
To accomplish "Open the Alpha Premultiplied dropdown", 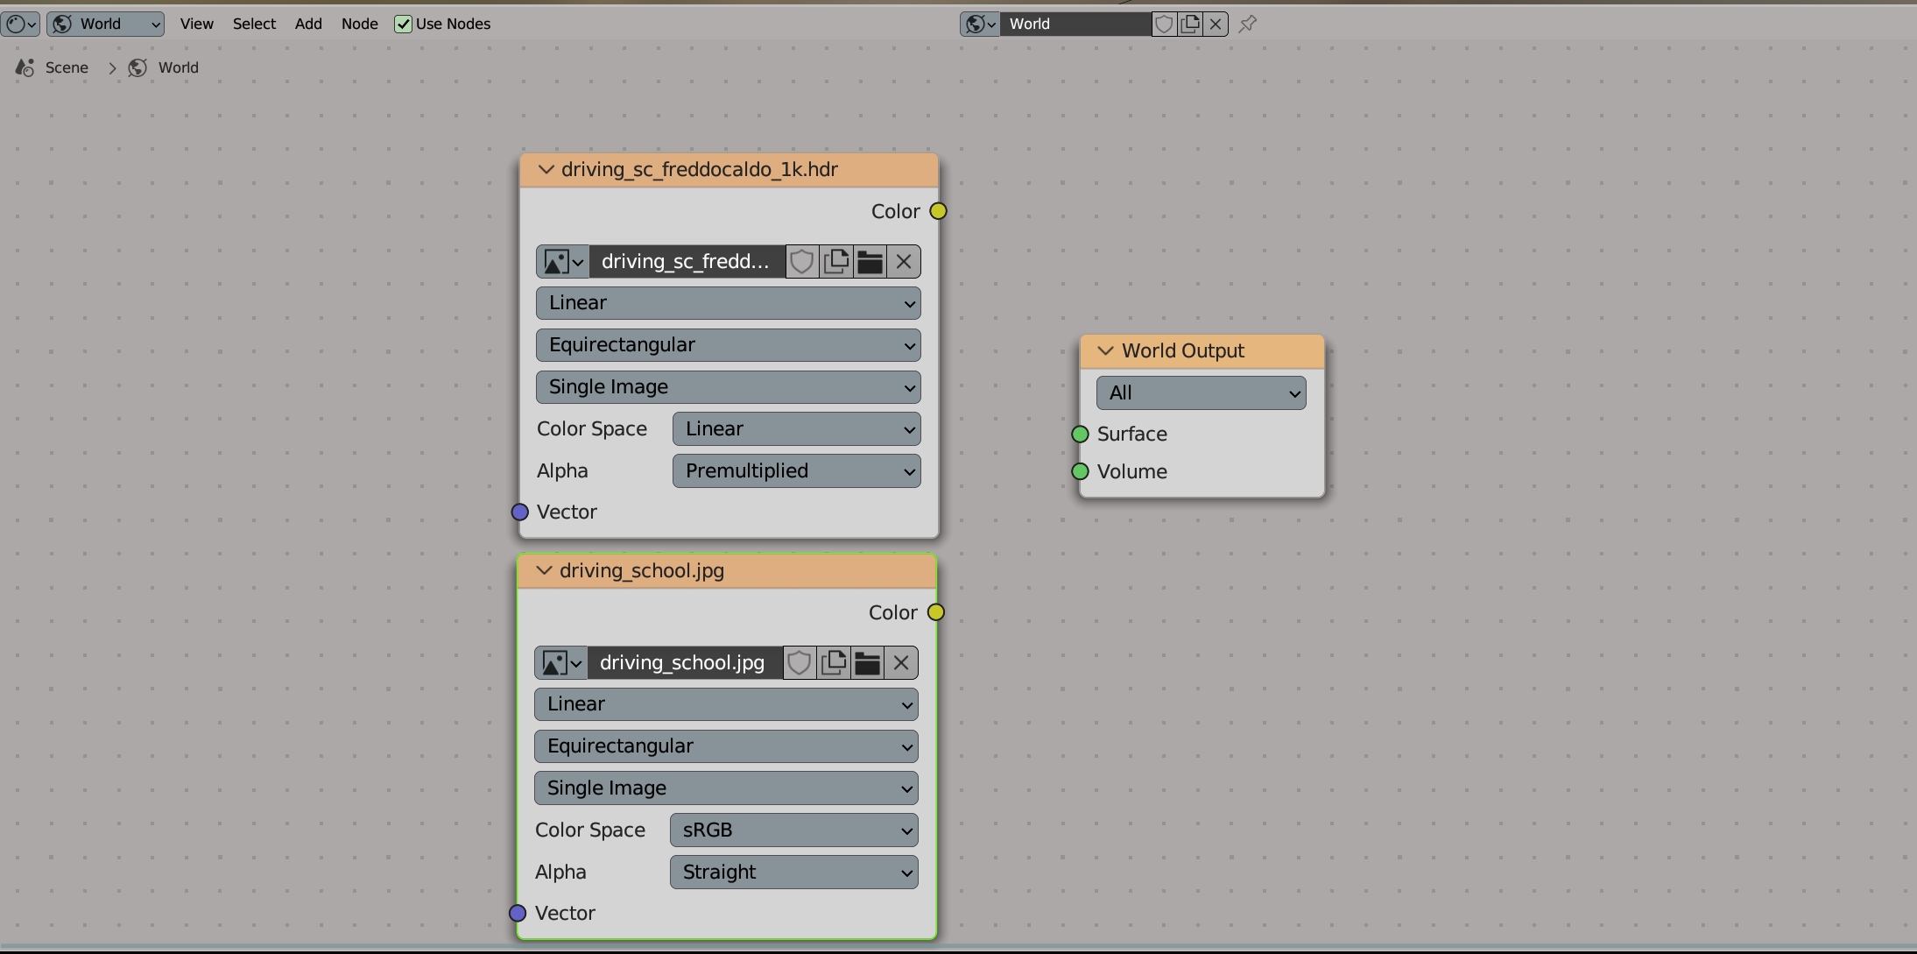I will pos(796,471).
